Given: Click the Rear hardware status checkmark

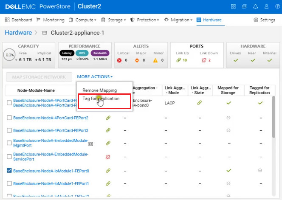Looking at the screenshot, I should point(253,60).
